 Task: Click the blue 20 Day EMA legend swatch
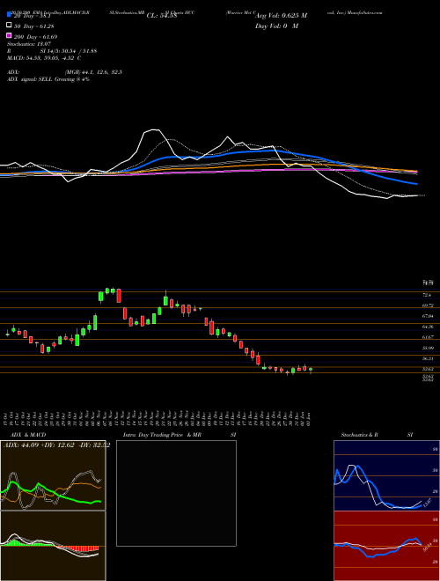click(x=10, y=15)
